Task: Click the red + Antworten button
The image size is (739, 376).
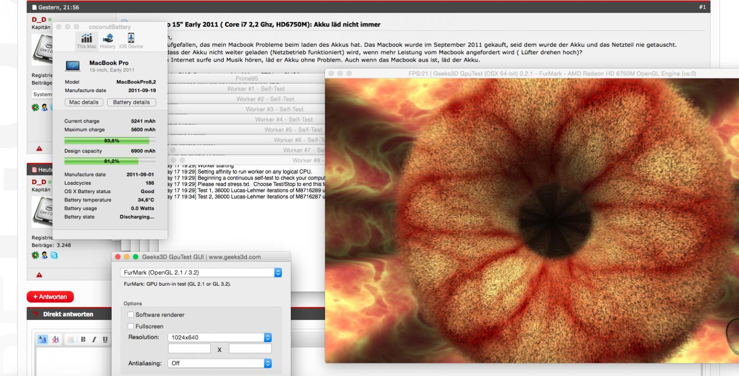Action: (50, 297)
